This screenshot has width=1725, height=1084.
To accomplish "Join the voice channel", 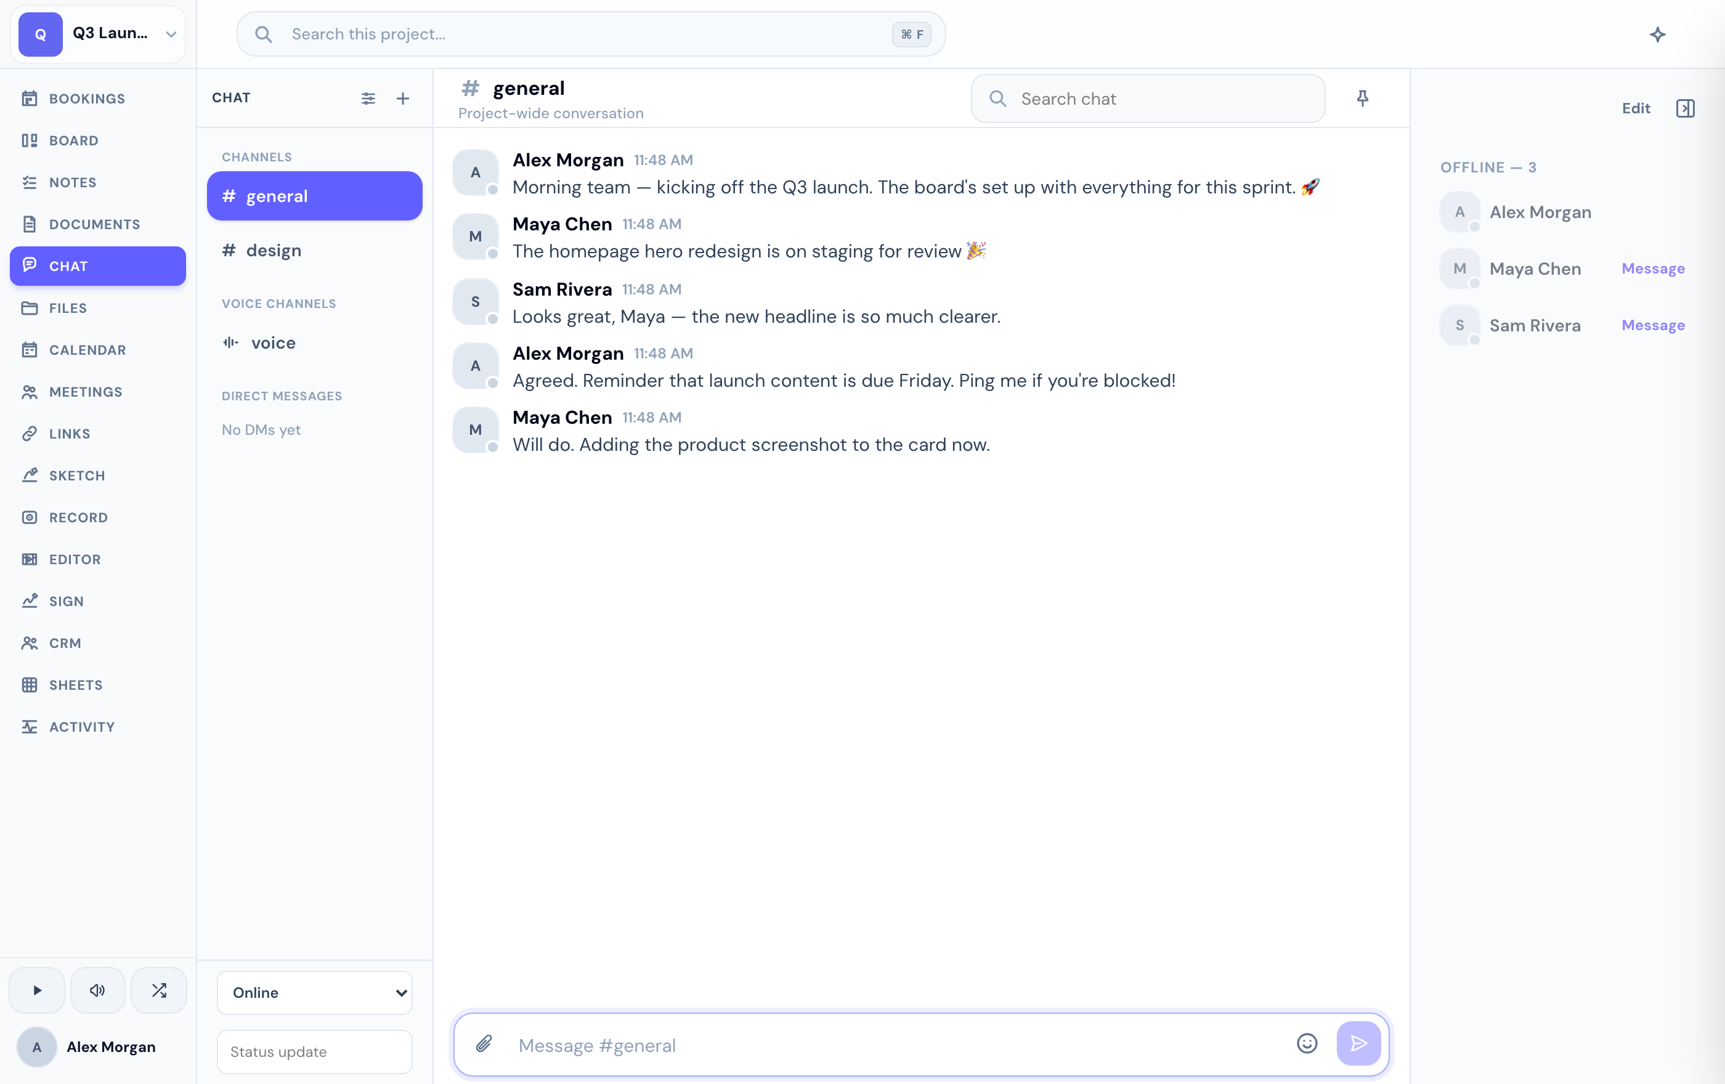I will (314, 343).
